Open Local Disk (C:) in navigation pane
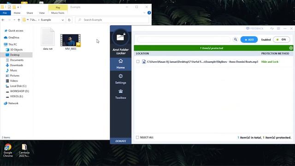Viewport: 295px width, 166px height. pyautogui.click(x=18, y=86)
